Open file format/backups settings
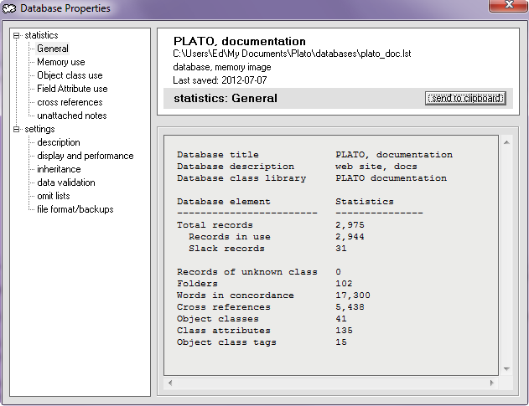The height and width of the screenshot is (406, 529). 75,209
